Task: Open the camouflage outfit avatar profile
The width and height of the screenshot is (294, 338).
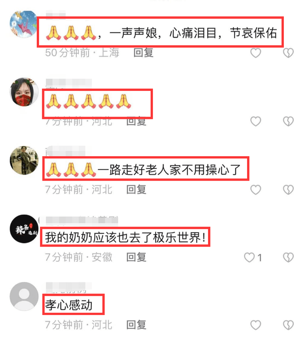Action: (24, 160)
